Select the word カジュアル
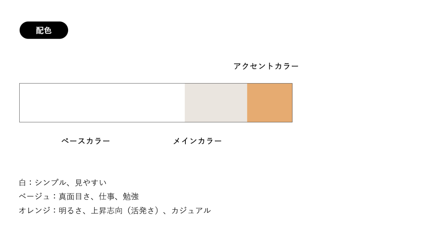The image size is (439, 236). coord(191,211)
